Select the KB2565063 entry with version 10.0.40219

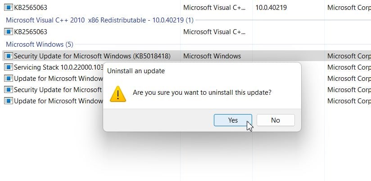[31, 8]
